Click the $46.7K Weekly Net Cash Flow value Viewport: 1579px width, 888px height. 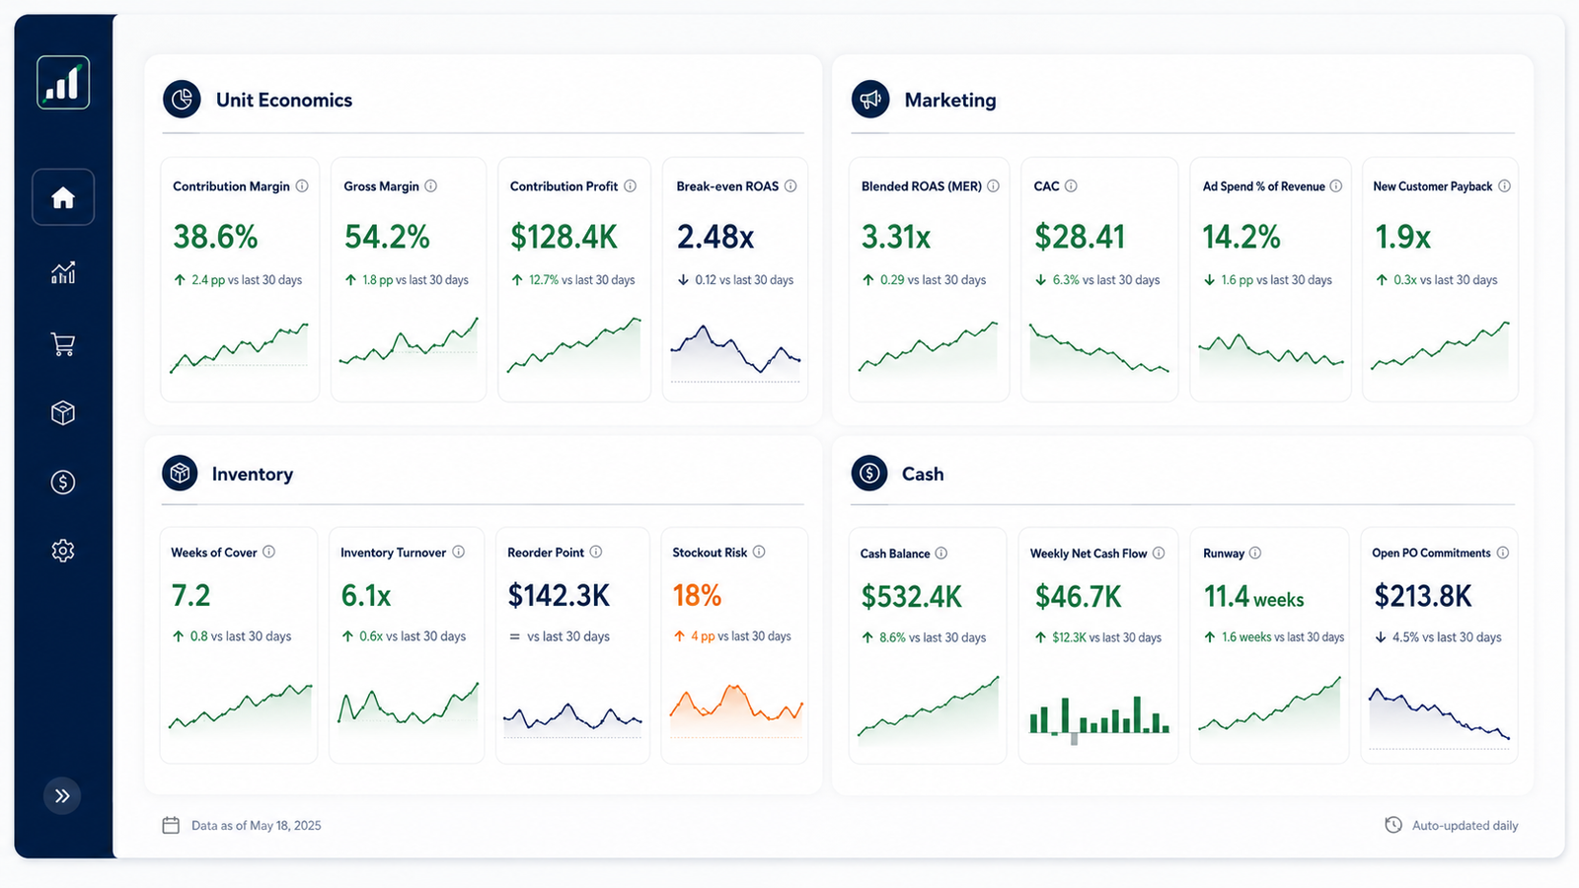pos(1078,597)
